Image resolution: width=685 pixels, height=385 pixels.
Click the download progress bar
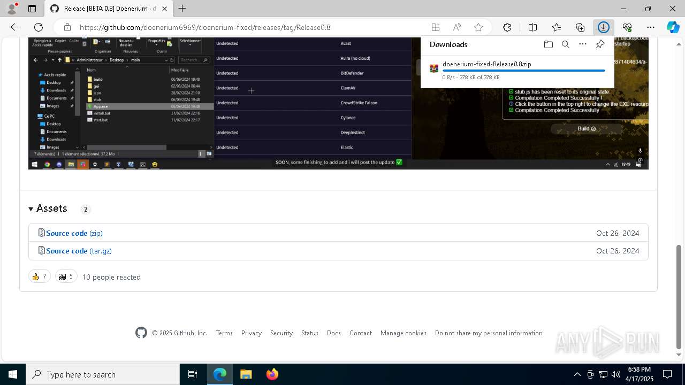524,71
